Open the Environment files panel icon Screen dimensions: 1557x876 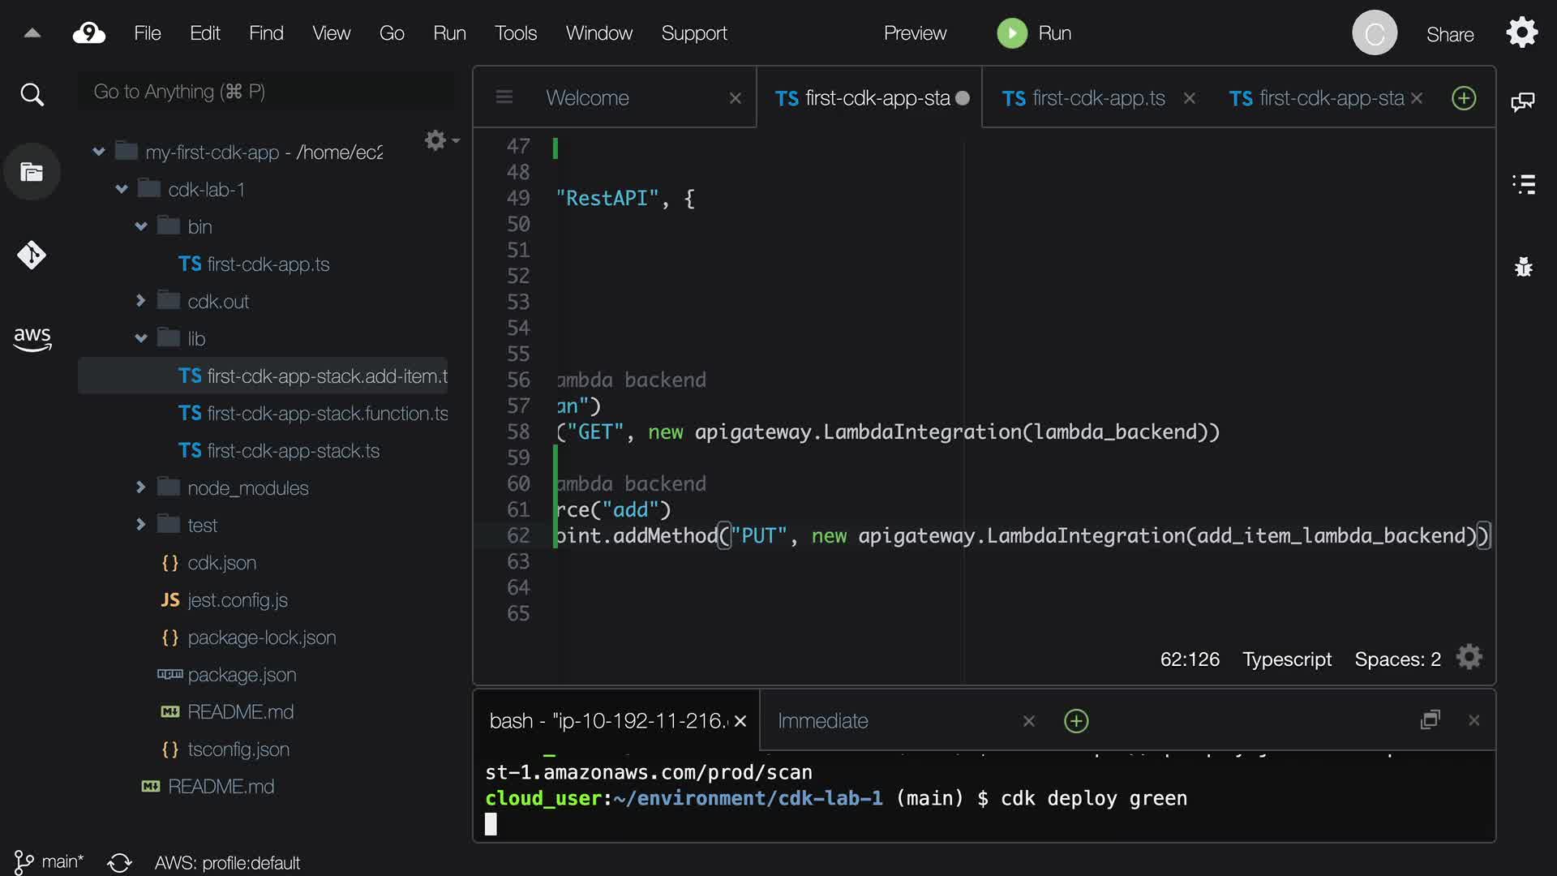click(32, 172)
